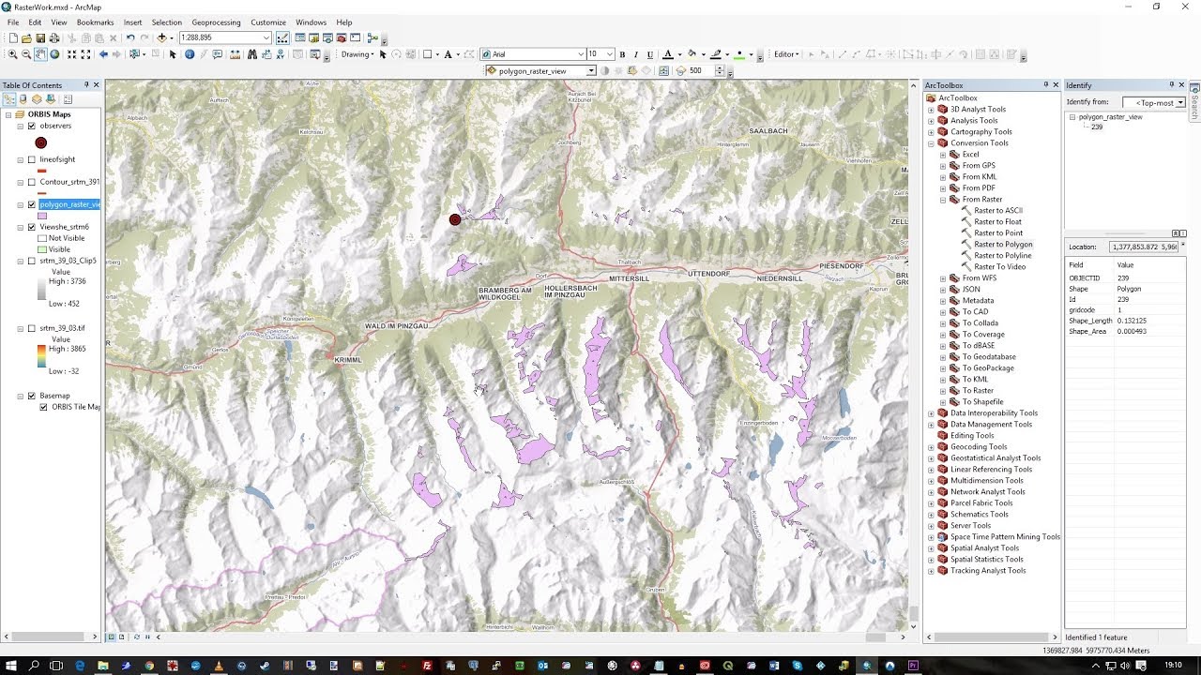Enable the srtm_39_03_Clip5 layer checkbox
Screen dimensions: 1201x675
click(x=32, y=261)
